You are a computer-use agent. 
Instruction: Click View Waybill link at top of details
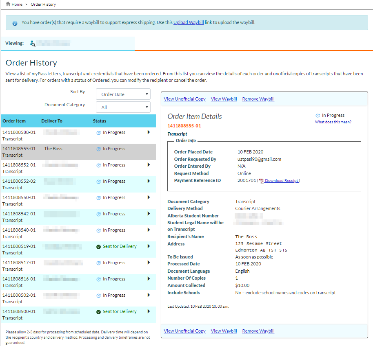[x=224, y=99]
